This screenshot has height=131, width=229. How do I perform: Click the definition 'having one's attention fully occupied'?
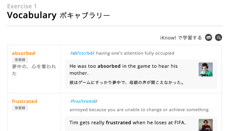pos(135,53)
